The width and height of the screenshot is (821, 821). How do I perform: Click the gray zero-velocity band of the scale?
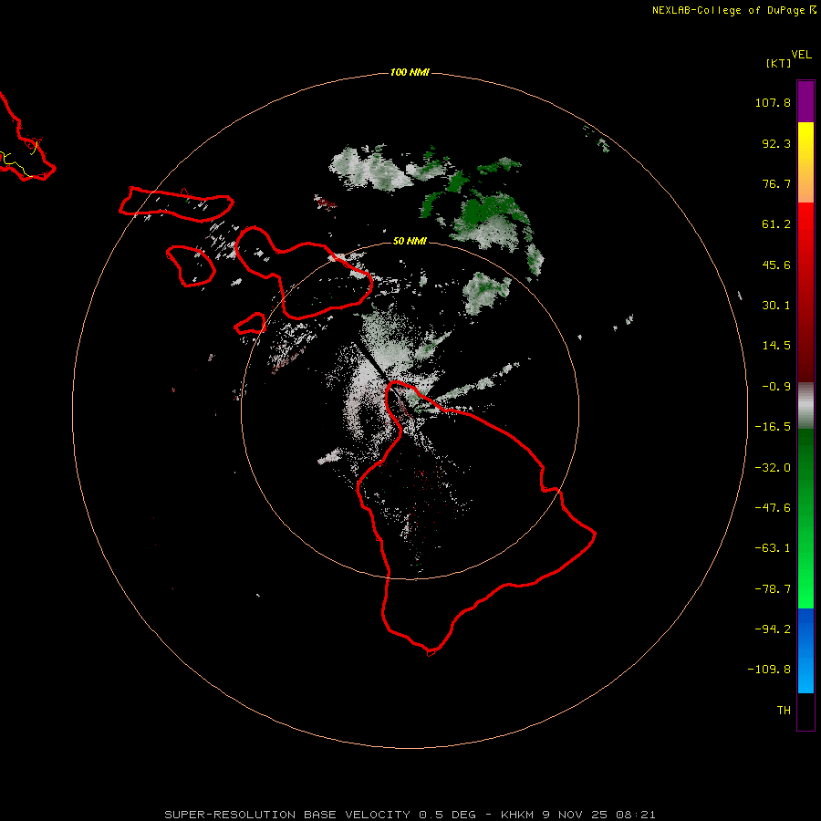[x=805, y=406]
